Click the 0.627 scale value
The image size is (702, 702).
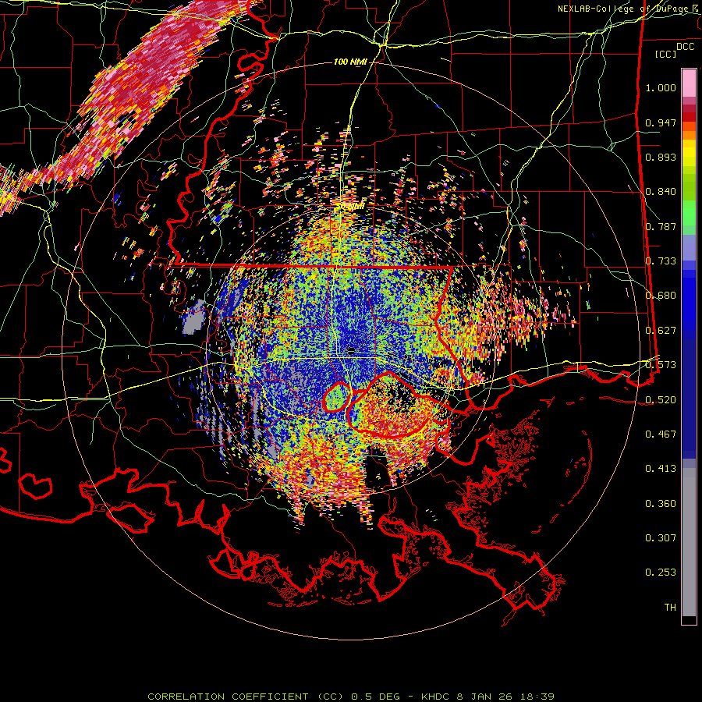click(661, 331)
